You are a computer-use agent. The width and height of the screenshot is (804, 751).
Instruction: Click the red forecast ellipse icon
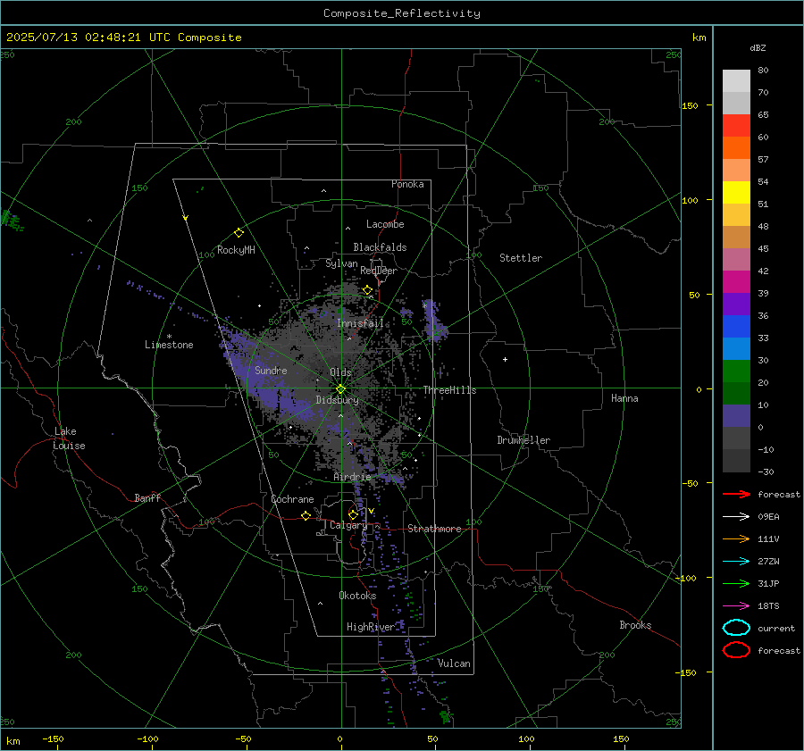(x=736, y=650)
